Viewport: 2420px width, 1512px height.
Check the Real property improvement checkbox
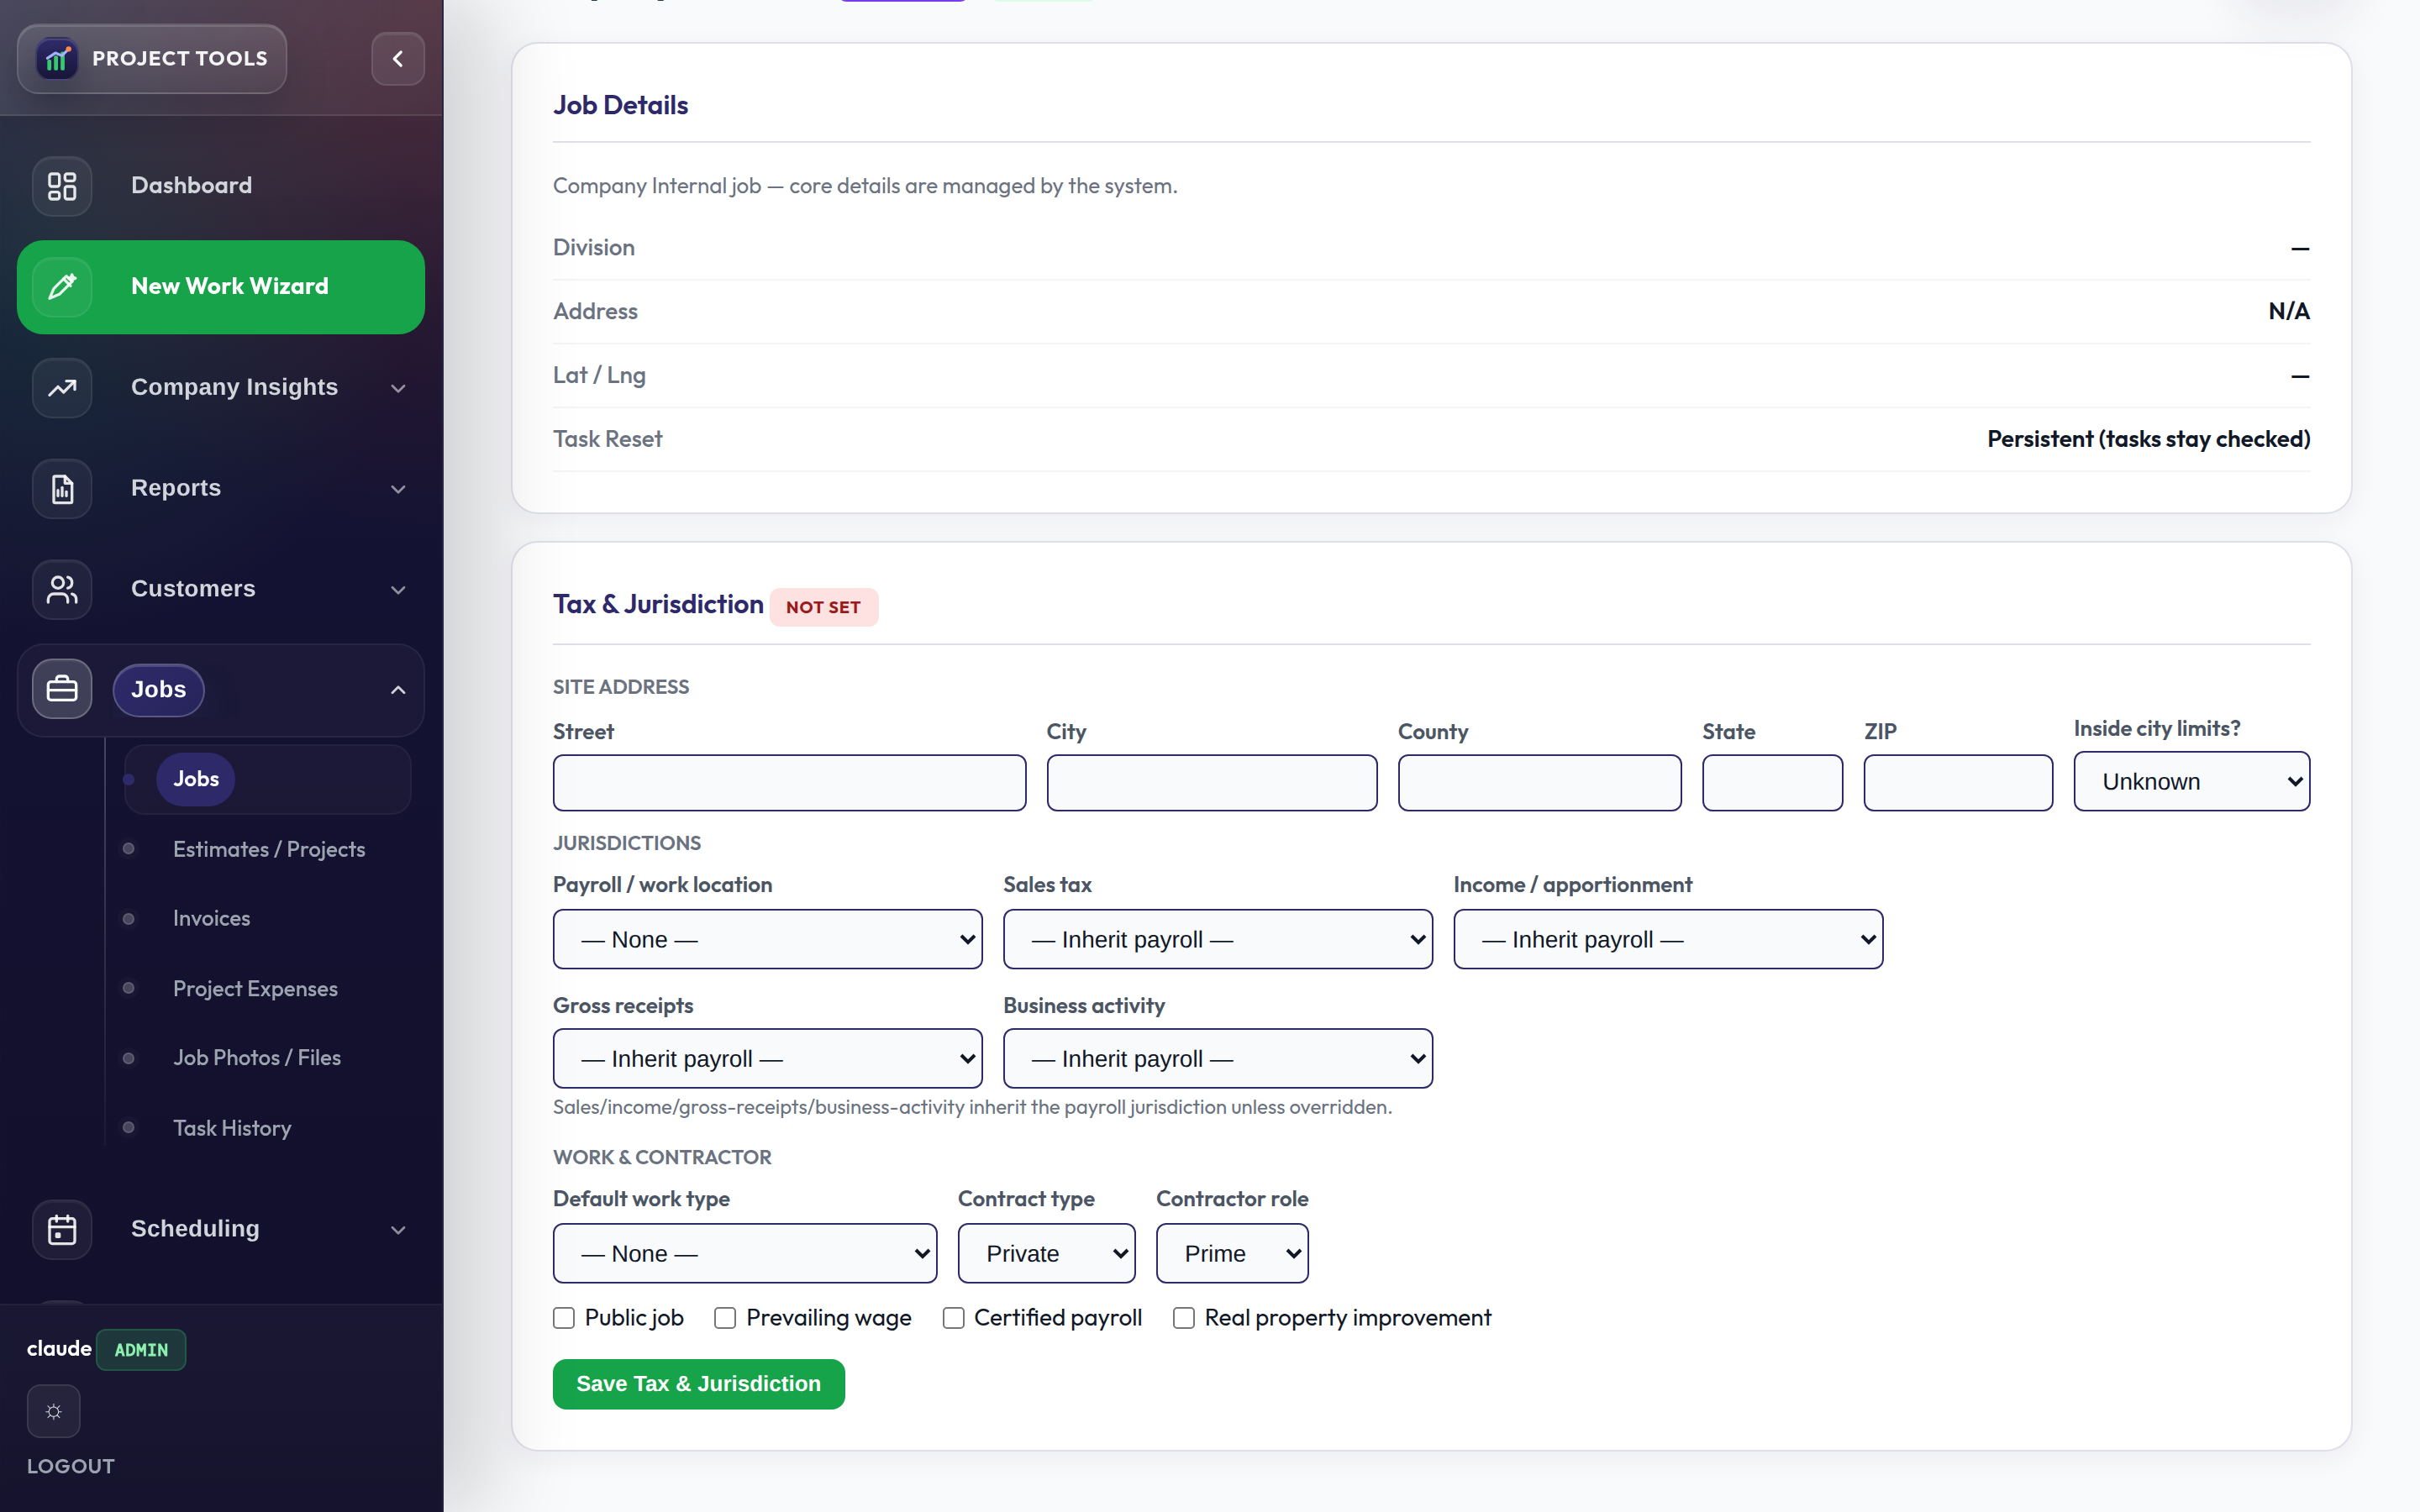click(x=1184, y=1319)
